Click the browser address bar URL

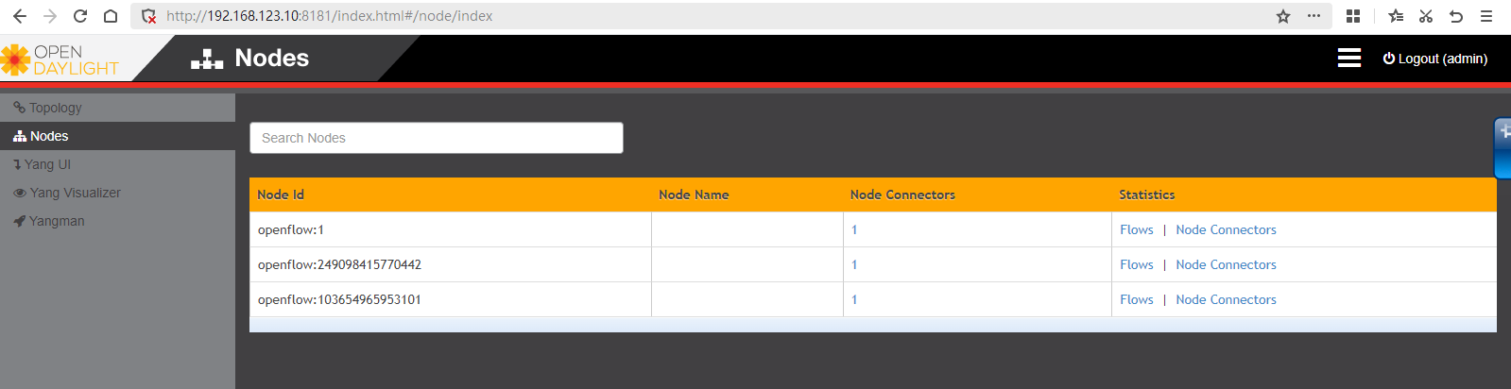point(330,16)
